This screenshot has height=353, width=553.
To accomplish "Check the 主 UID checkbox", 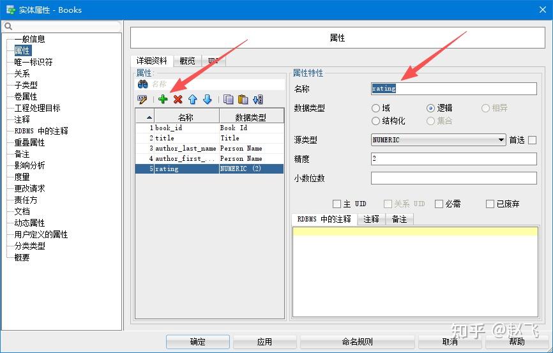I will tap(337, 204).
